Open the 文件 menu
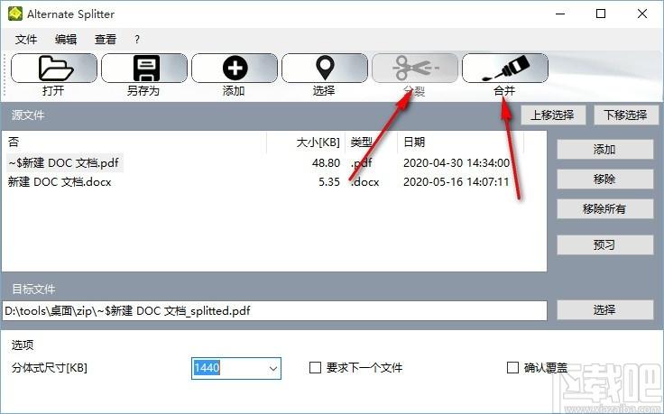Image resolution: width=664 pixels, height=414 pixels. pos(26,40)
